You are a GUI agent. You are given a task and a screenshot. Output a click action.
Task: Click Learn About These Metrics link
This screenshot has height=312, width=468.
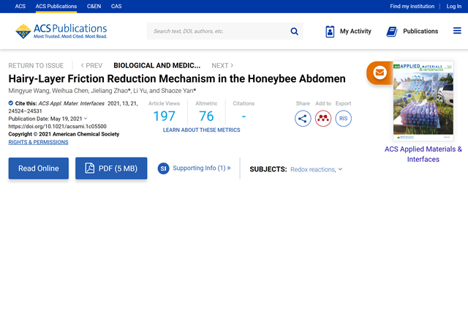tap(201, 130)
